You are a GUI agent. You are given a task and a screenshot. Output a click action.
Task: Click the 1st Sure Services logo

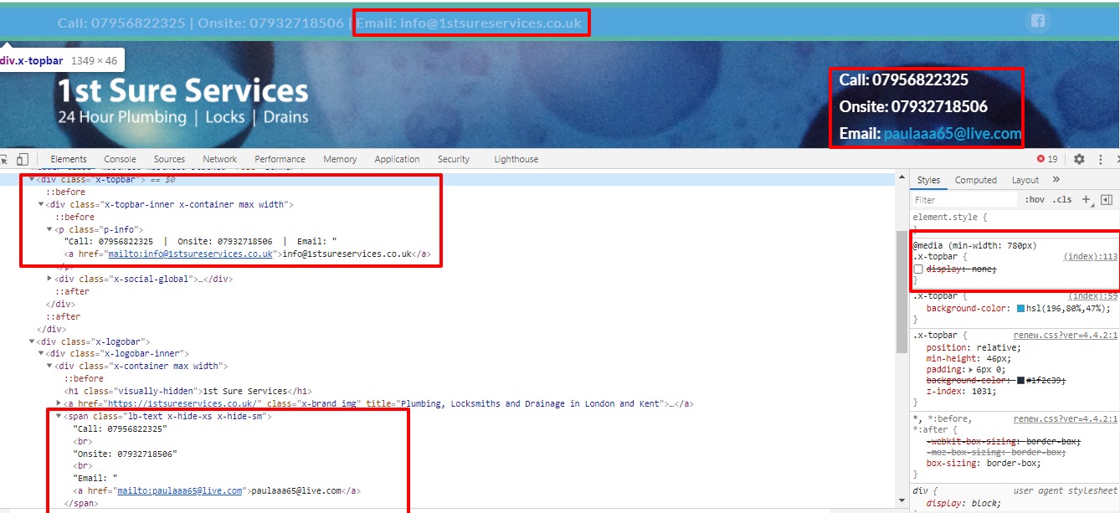[x=182, y=102]
